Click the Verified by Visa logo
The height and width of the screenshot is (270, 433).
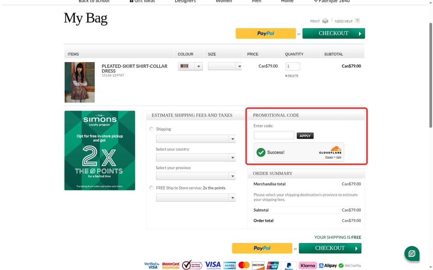(x=152, y=265)
